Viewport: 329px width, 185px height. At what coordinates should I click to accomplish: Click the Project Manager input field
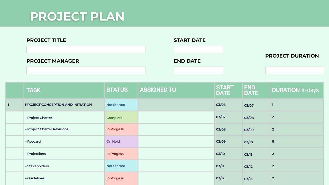coord(86,70)
